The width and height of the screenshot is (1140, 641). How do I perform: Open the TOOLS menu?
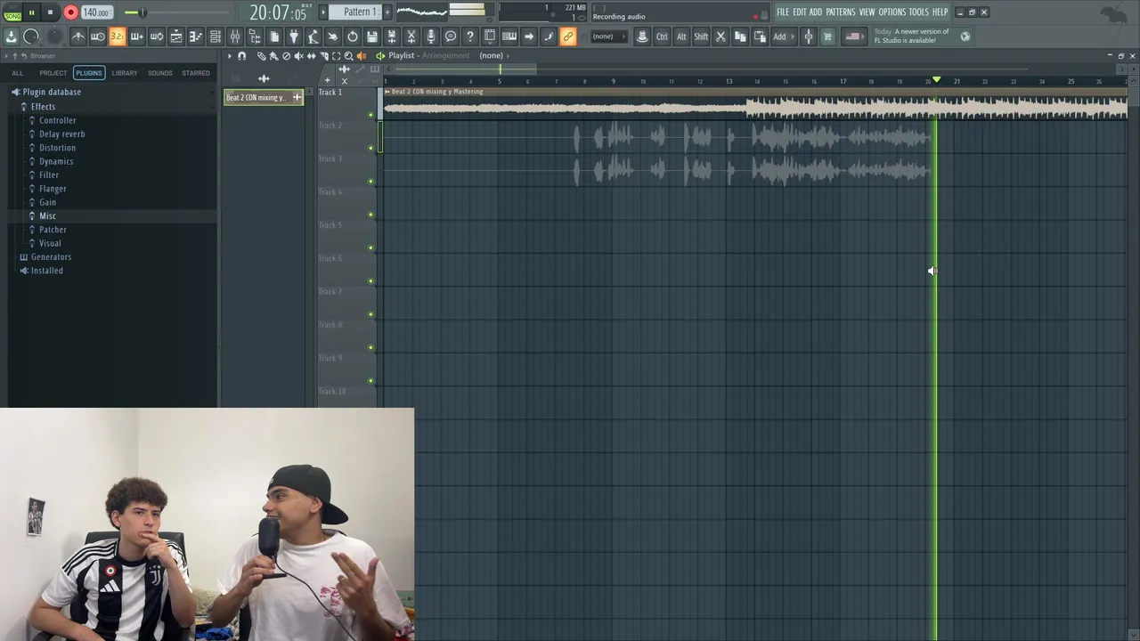[918, 12]
